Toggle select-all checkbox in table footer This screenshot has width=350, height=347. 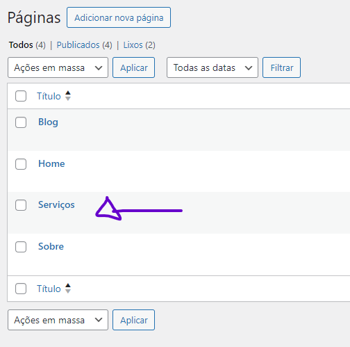21,289
